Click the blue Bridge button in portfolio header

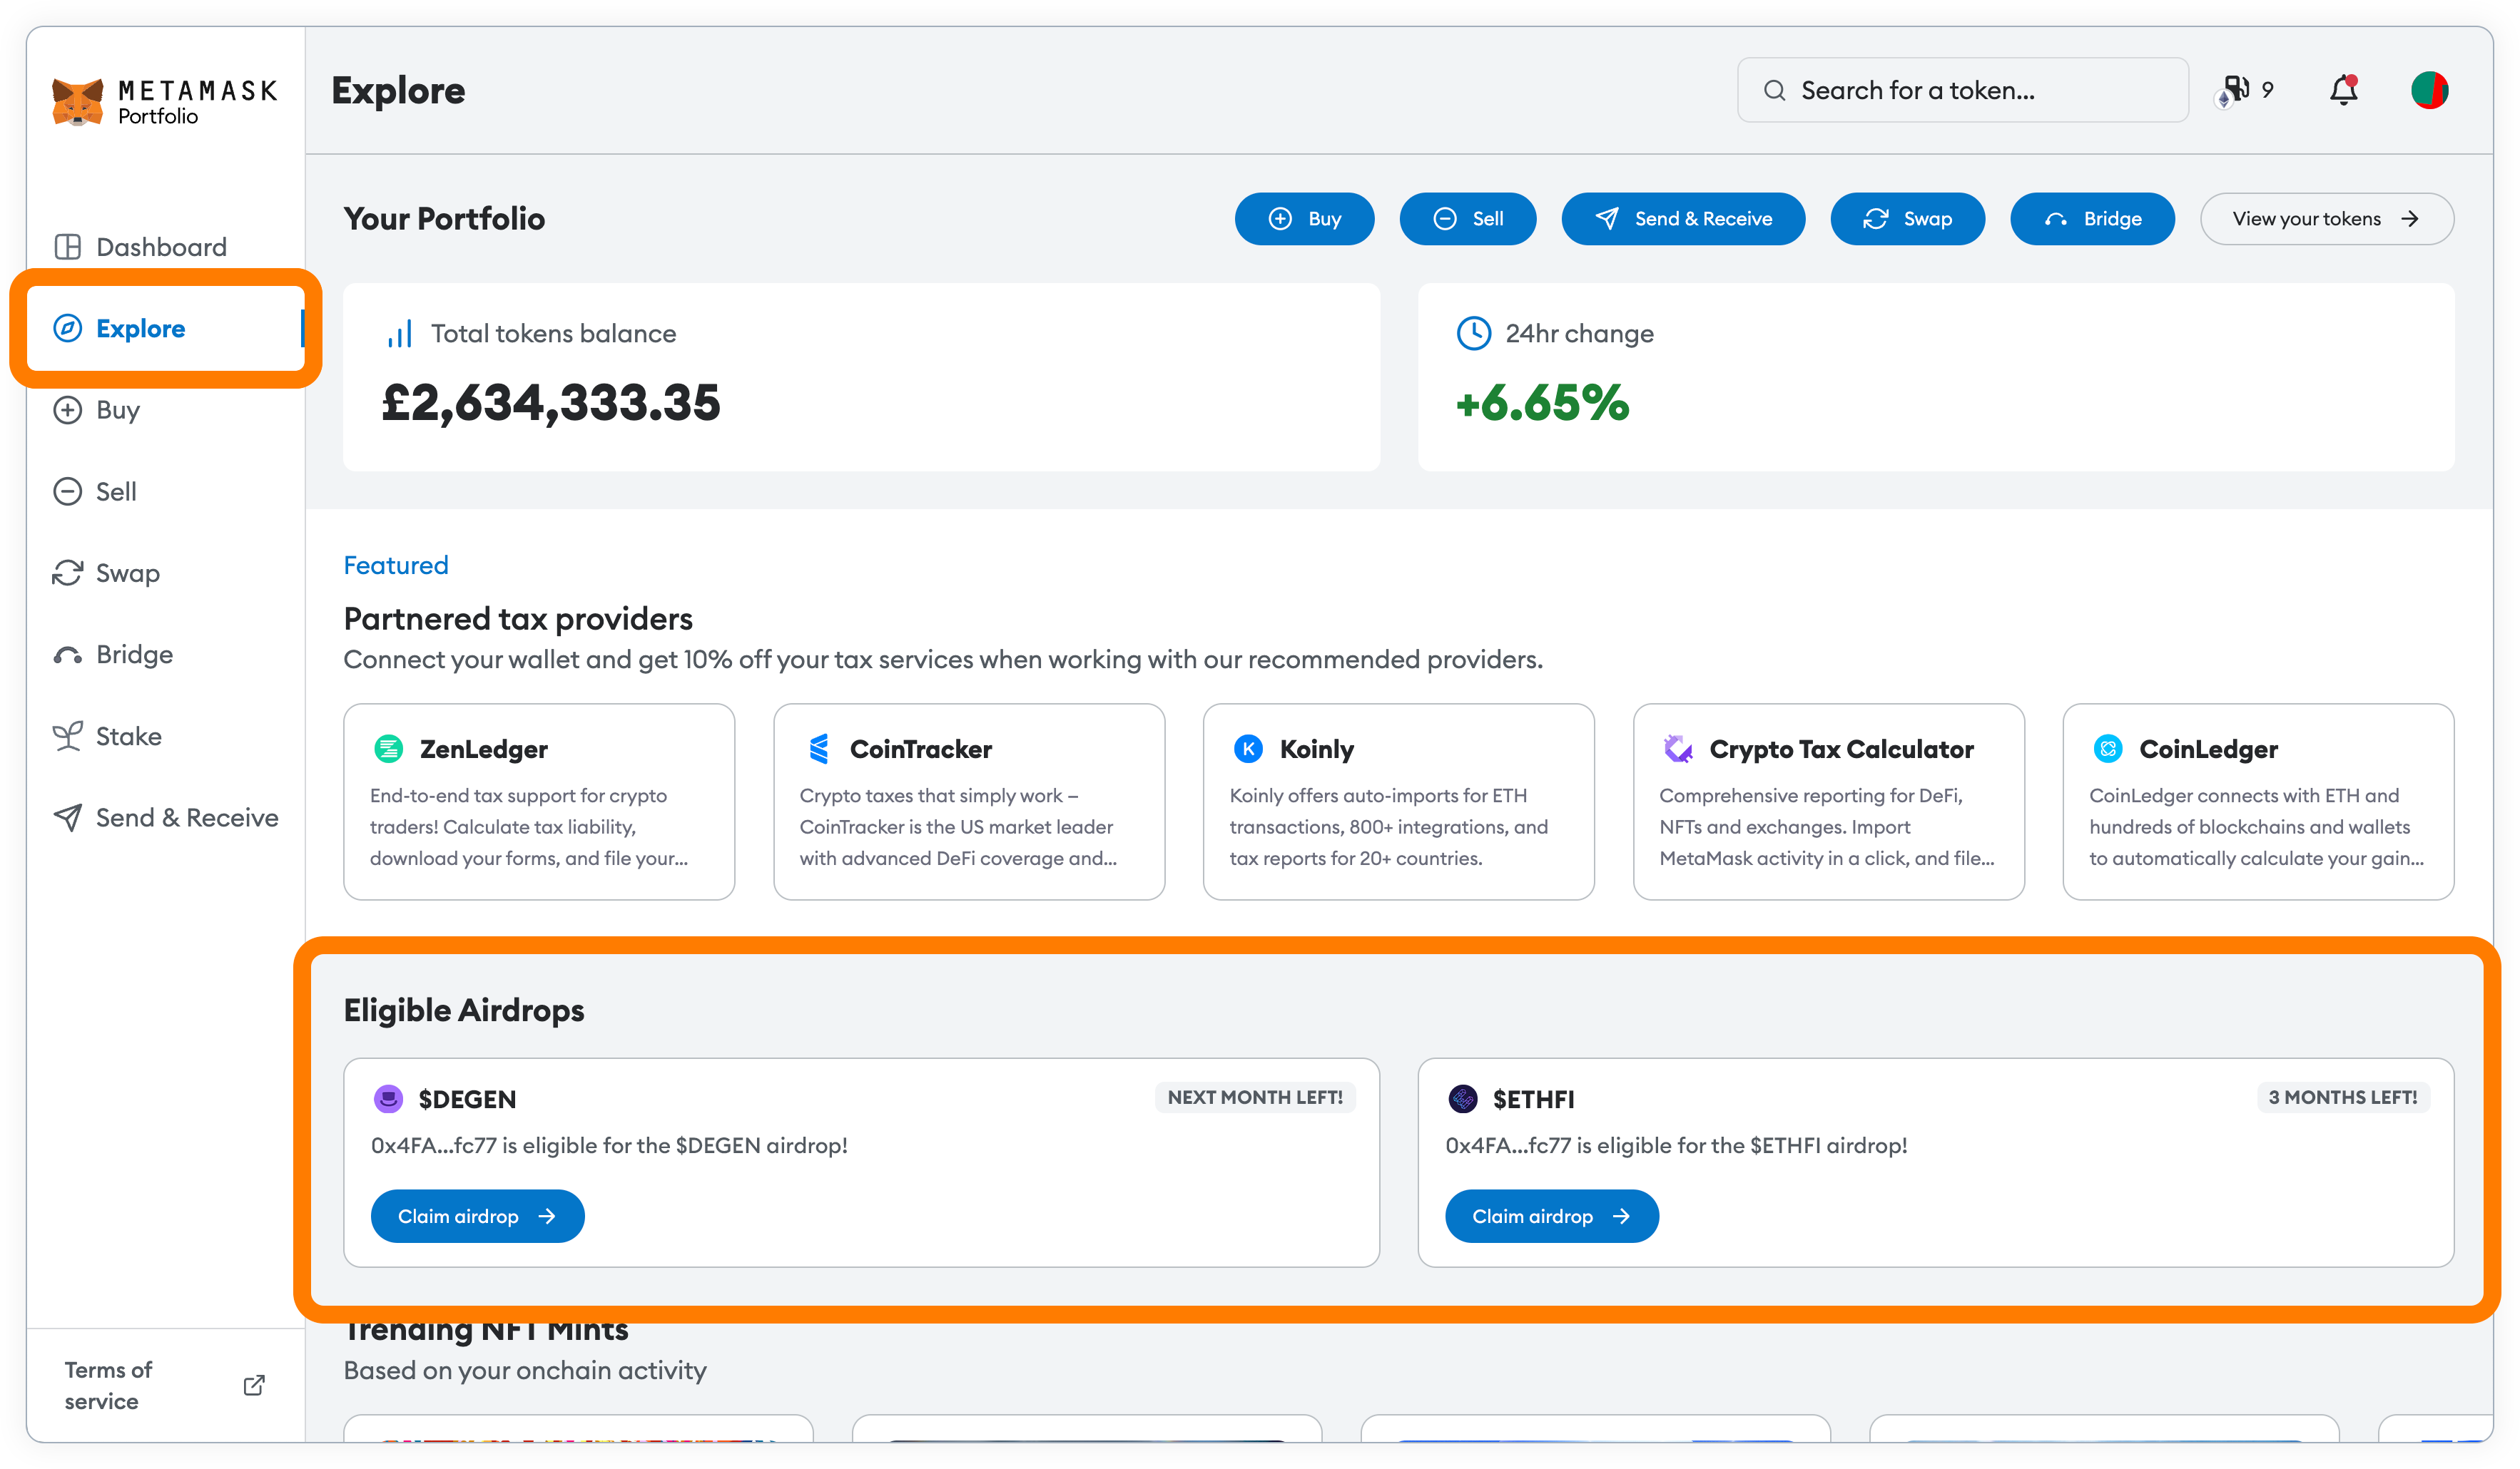pyautogui.click(x=2092, y=219)
